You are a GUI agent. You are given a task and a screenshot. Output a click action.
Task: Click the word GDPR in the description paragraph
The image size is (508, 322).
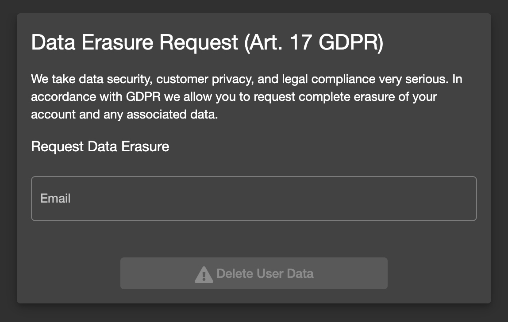click(143, 97)
